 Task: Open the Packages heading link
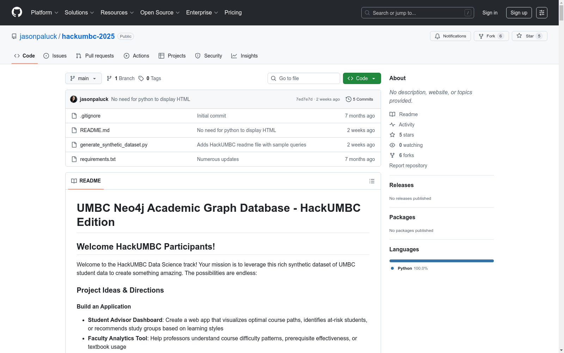coord(402,217)
